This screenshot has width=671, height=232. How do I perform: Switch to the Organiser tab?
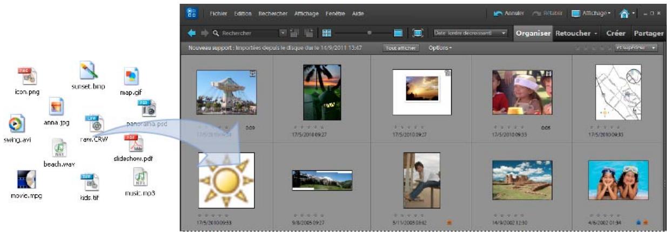pos(533,33)
